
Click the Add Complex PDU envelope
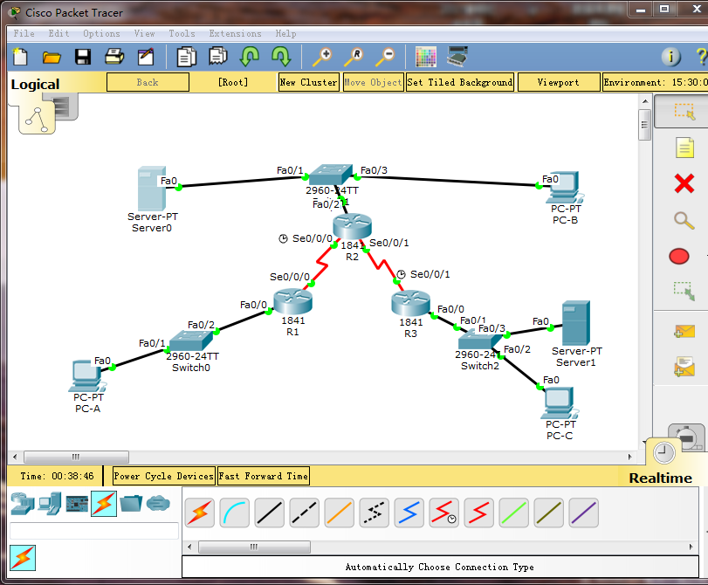tap(684, 367)
